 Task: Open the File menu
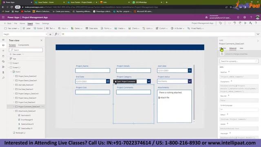click(15, 24)
